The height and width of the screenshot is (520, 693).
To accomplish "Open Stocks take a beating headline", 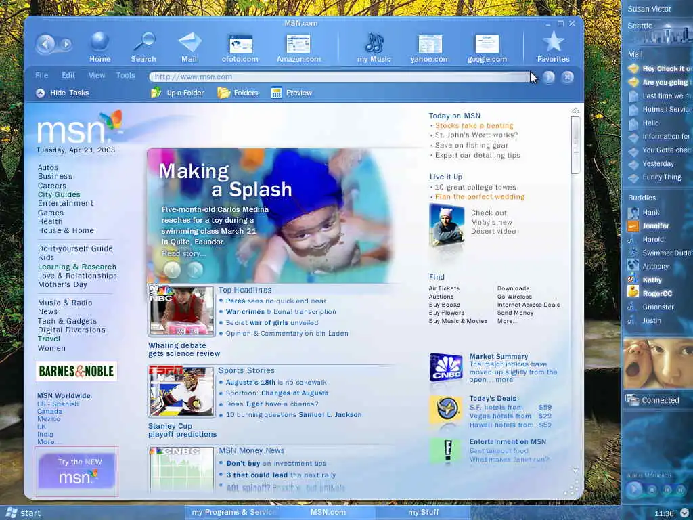I will point(474,125).
